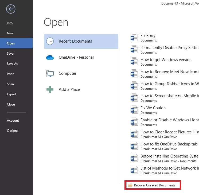Click Word icon beside Enable or Disable Windows Light
Viewport: 199px width, 195px height.
coord(134,122)
